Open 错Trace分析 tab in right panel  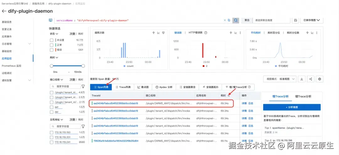point(303,97)
